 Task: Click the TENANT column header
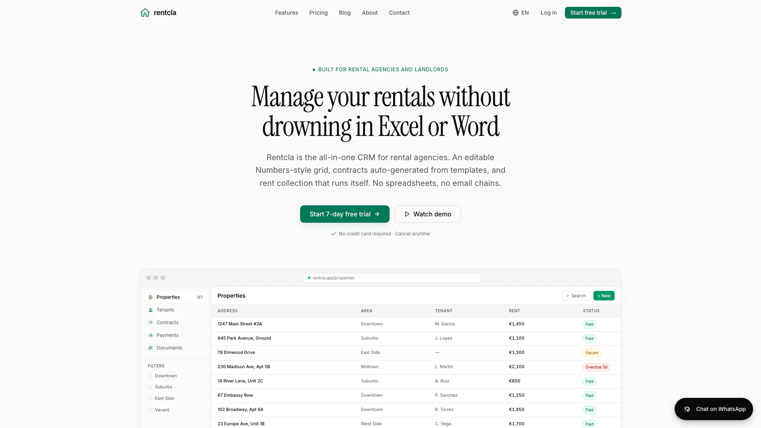point(444,311)
